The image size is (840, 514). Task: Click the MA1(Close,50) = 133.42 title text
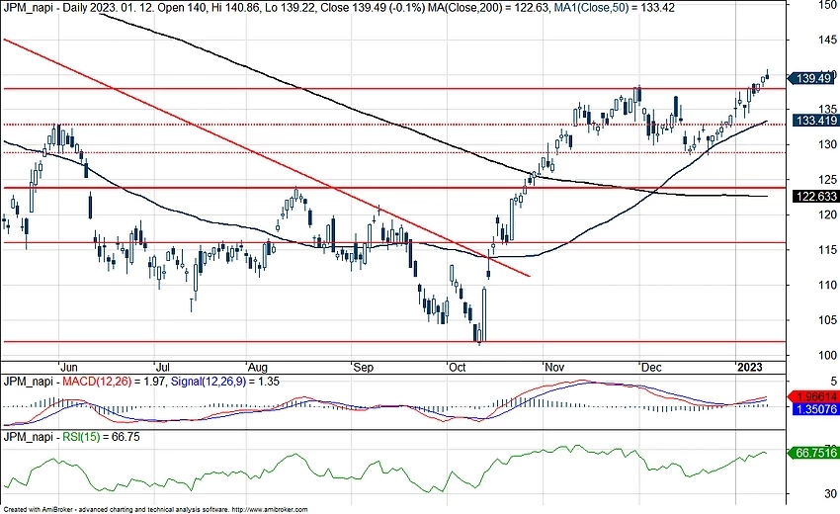(615, 8)
